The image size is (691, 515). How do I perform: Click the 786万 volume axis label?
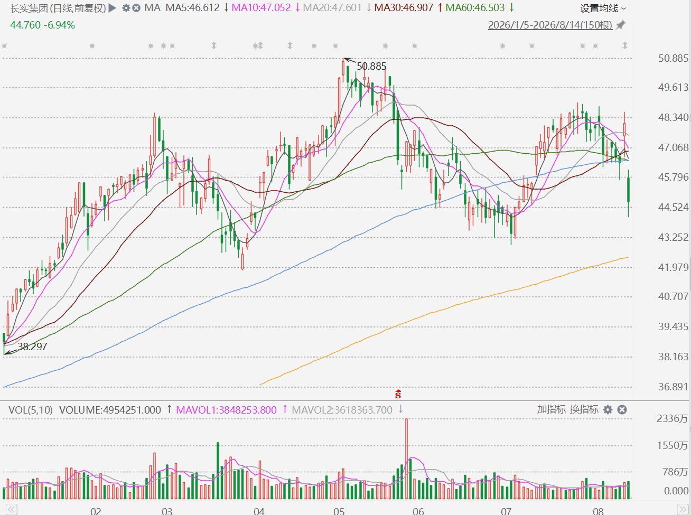(x=676, y=472)
